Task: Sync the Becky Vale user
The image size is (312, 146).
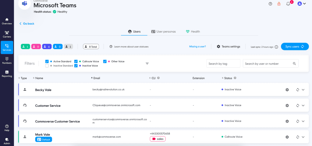Action: [298, 90]
